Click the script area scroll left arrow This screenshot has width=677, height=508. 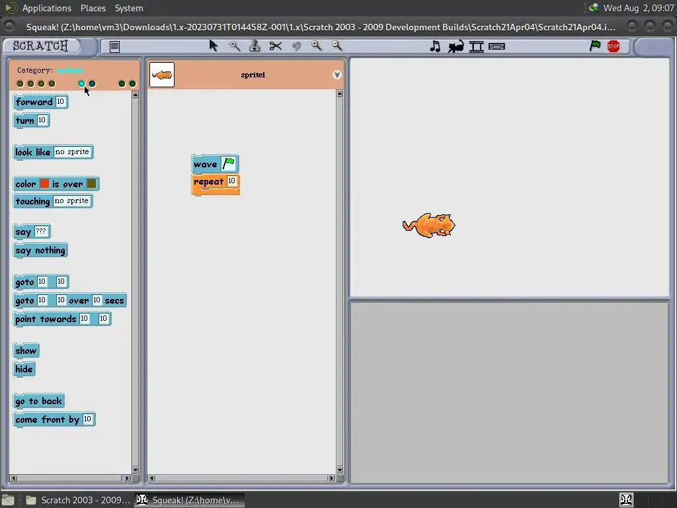(151, 478)
